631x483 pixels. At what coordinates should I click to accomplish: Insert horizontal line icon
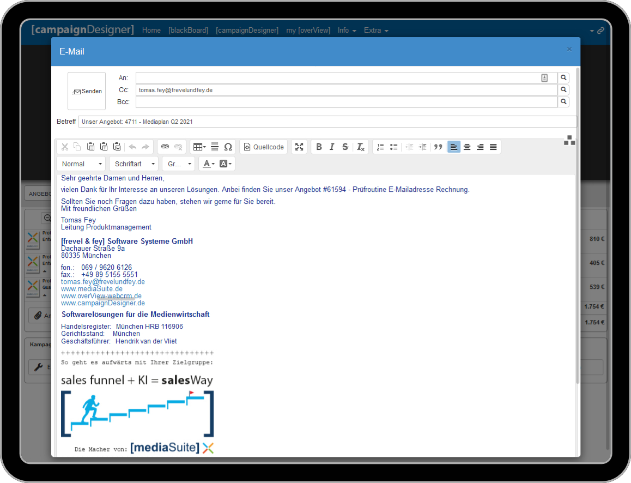click(215, 147)
